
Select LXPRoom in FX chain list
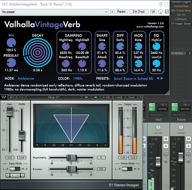(x=181, y=19)
